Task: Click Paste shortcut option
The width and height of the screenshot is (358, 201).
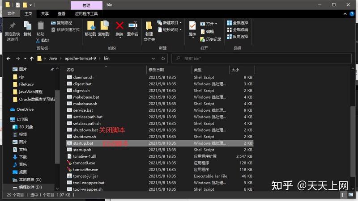Action: coord(65,29)
